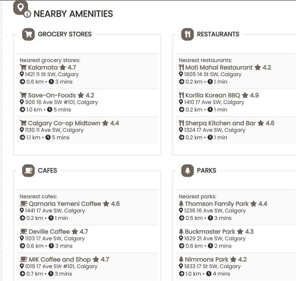Open Buckmaster Park listing
Image resolution: width=296 pixels, height=281 pixels.
click(x=210, y=232)
